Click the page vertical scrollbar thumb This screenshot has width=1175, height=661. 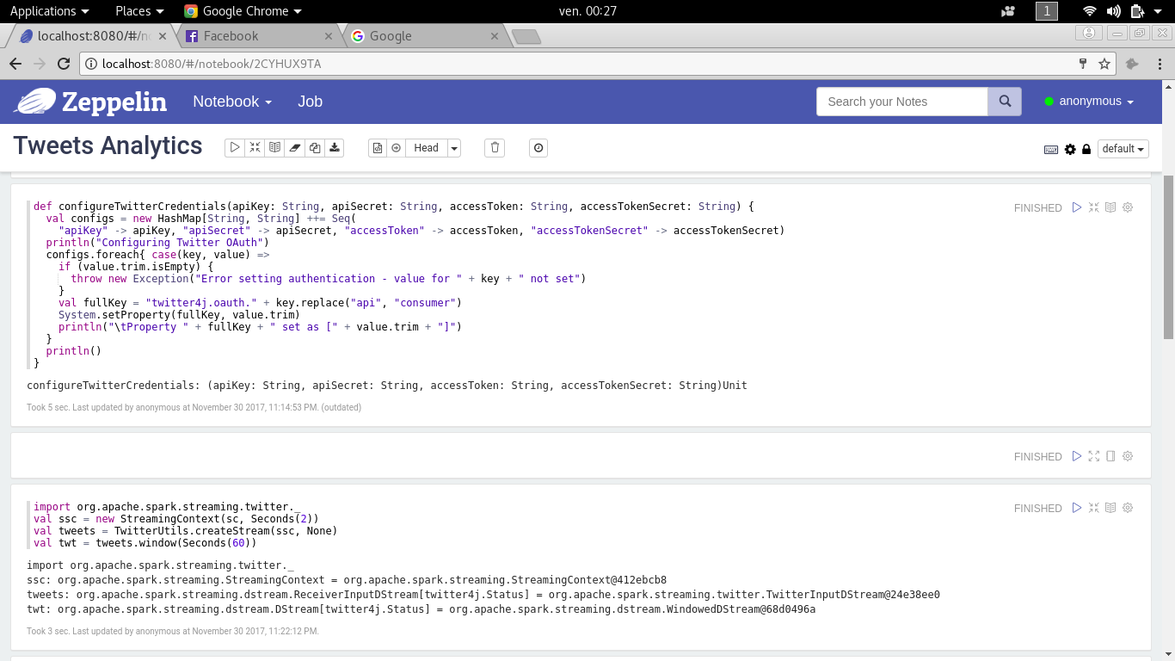coord(1168,256)
